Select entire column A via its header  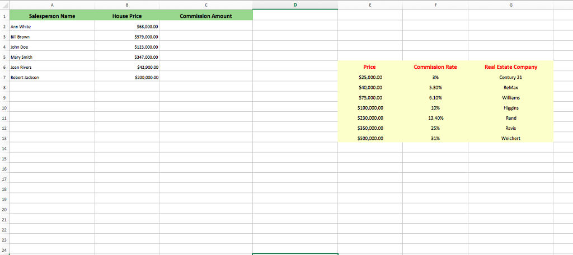tap(52, 4)
